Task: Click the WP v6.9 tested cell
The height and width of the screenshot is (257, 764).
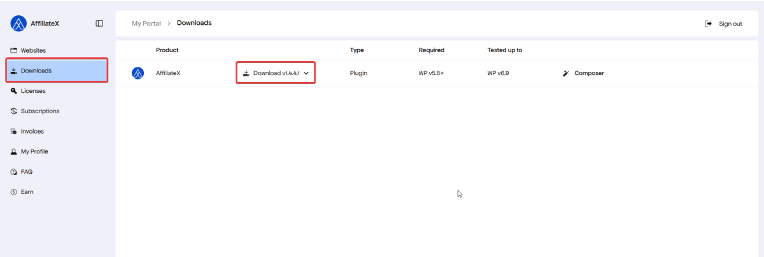Action: (x=498, y=73)
